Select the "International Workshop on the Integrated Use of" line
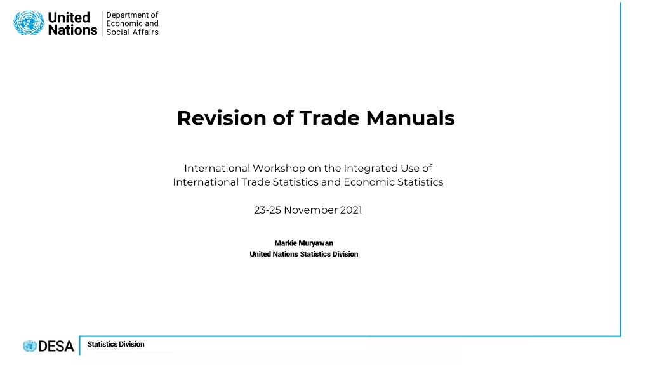 pos(308,169)
